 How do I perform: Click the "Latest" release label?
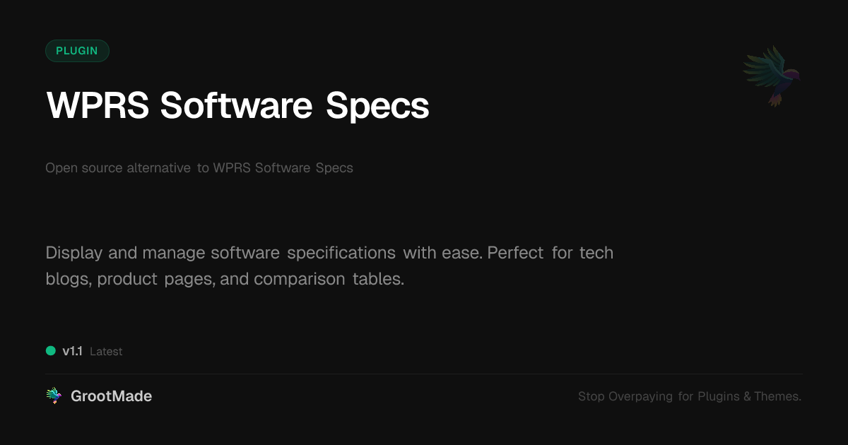106,351
